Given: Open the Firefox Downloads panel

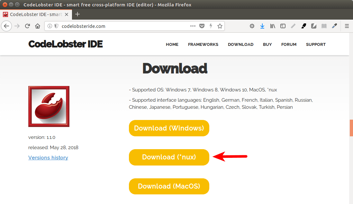Looking at the screenshot, I should (262, 26).
